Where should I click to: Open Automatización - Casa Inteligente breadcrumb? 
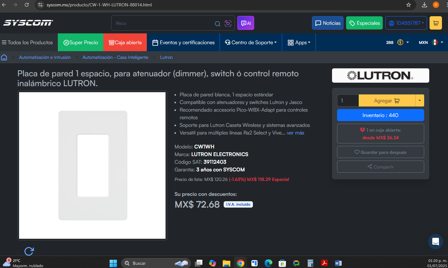tap(115, 57)
